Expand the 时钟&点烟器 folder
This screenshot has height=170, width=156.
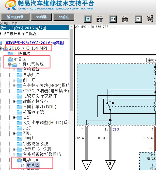click(14, 91)
